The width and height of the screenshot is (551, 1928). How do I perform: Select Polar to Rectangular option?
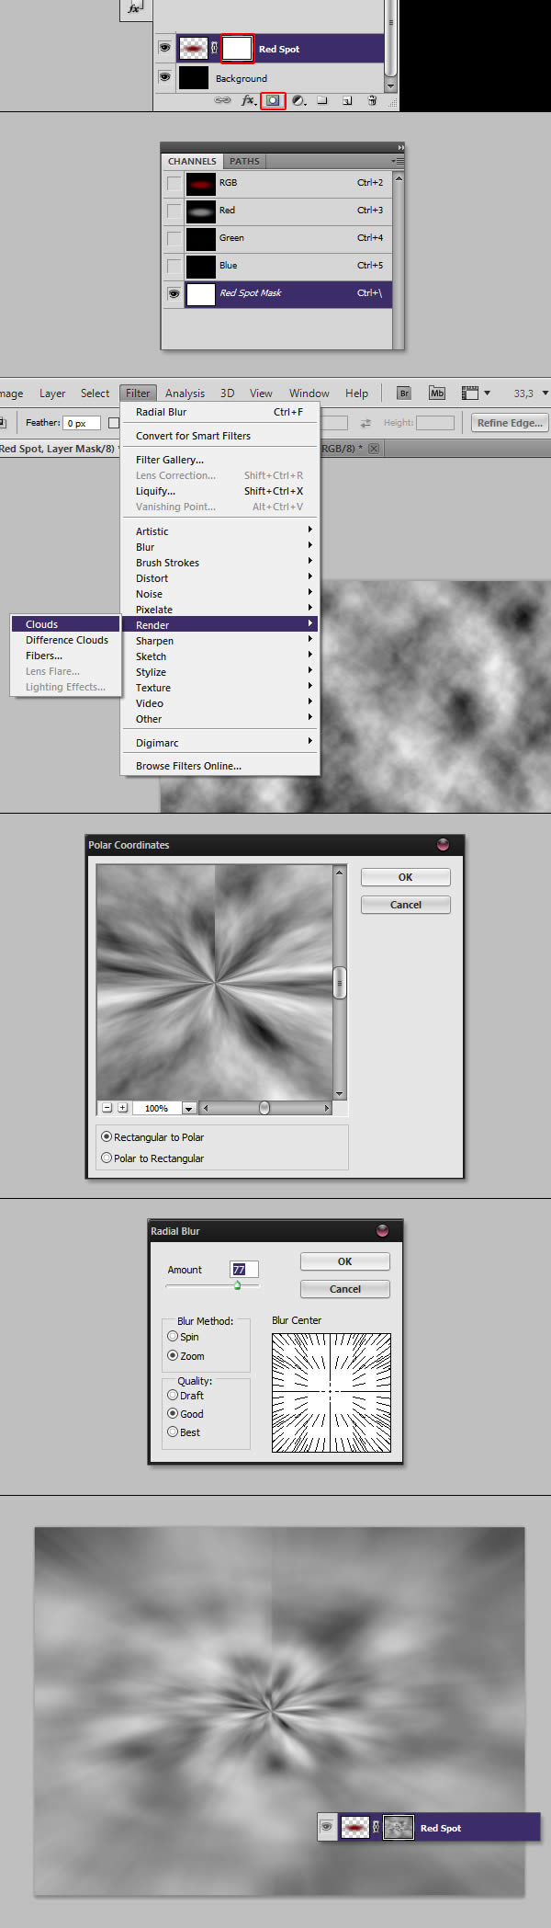(152, 1158)
